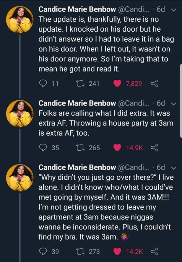Open the down-arrow menu on the third tweet

tap(173, 168)
